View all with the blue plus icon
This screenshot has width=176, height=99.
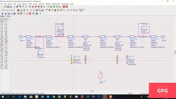pyautogui.click(x=30, y=7)
